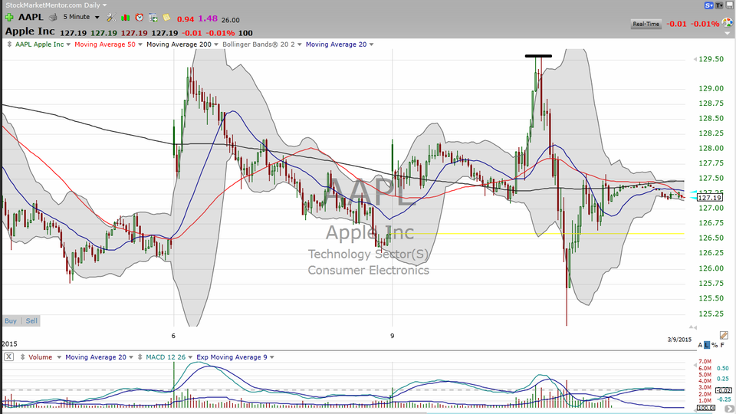Open the yellow sticky note icon
This screenshot has width=736, height=414.
point(166,18)
